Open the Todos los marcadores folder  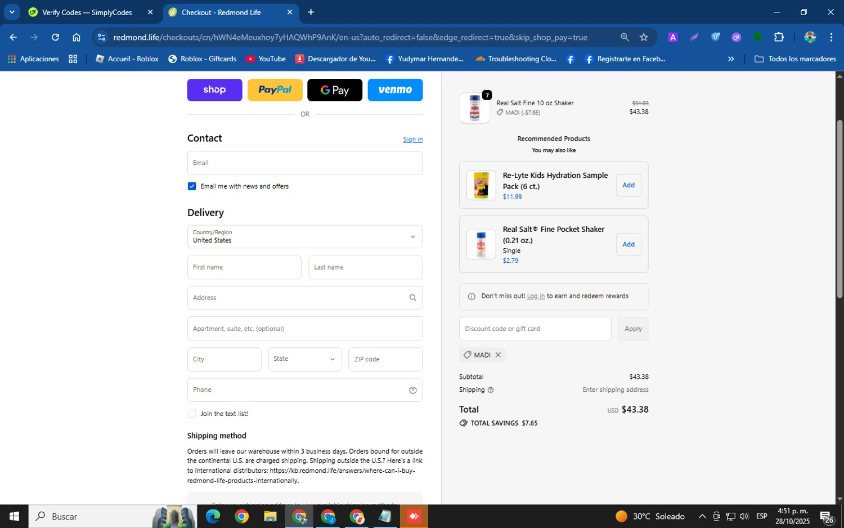795,59
